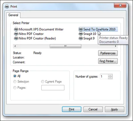Click the printer list scrollbar thumb
Screen dimensions: 133x121
[66, 46]
